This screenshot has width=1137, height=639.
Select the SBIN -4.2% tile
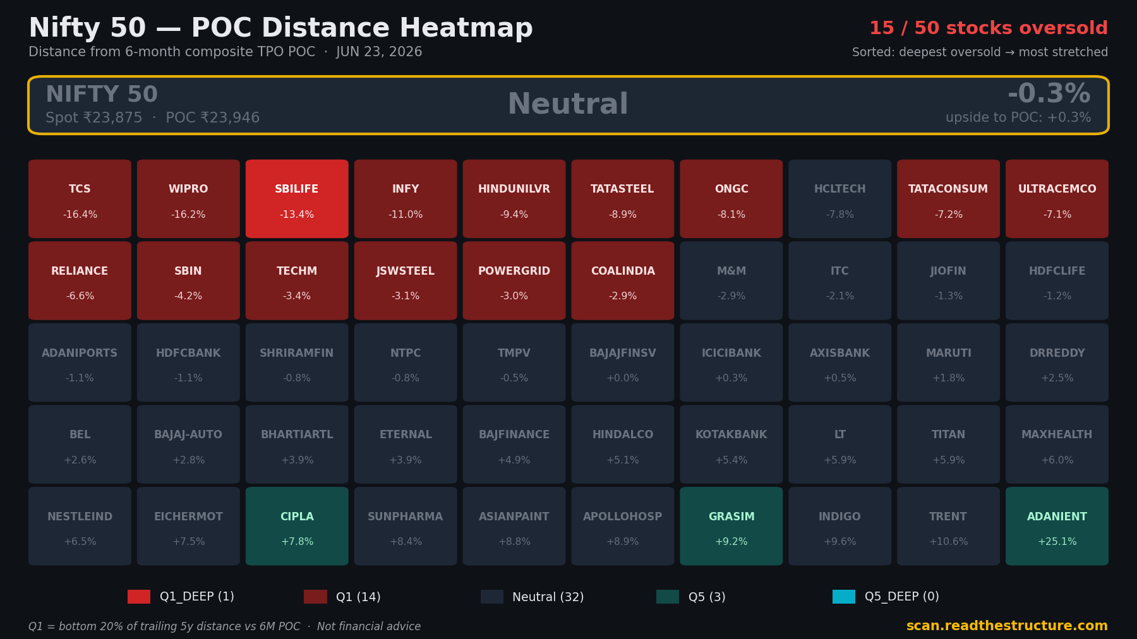pos(188,281)
